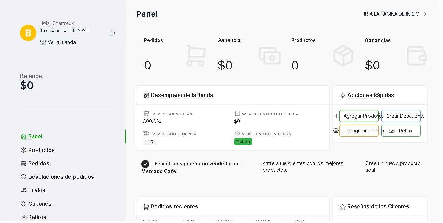Click the logout icon next to Chartreux
The width and height of the screenshot is (443, 223).
point(112,33)
